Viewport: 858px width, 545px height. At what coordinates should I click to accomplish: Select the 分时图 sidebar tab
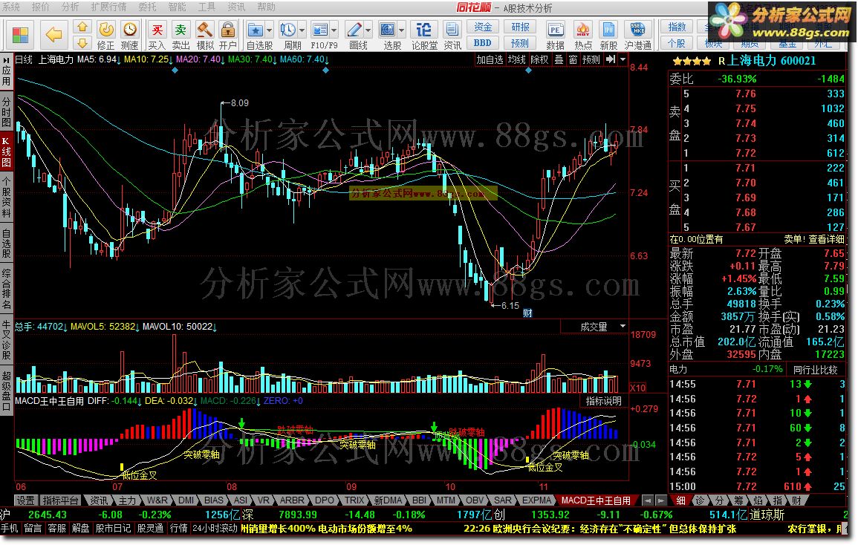[6, 111]
